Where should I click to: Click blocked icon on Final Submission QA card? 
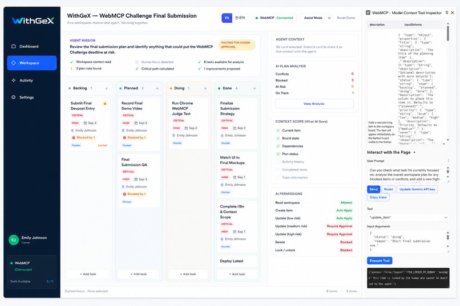click(124, 194)
